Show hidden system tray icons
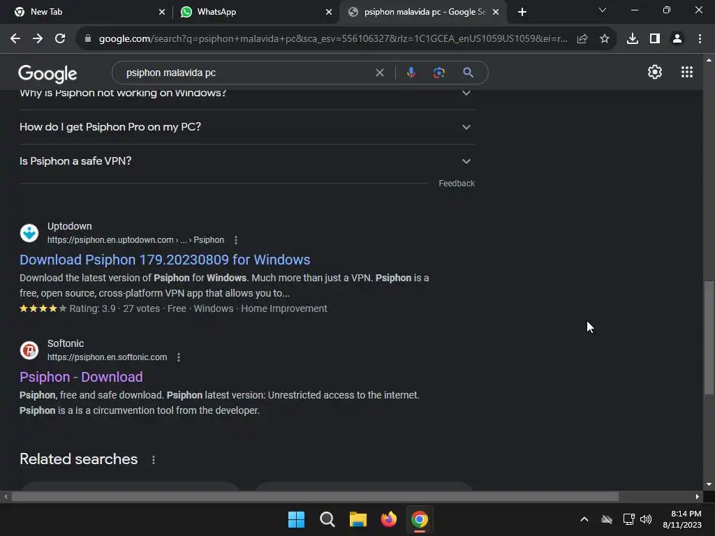Screen dimensions: 715x536 [584, 519]
